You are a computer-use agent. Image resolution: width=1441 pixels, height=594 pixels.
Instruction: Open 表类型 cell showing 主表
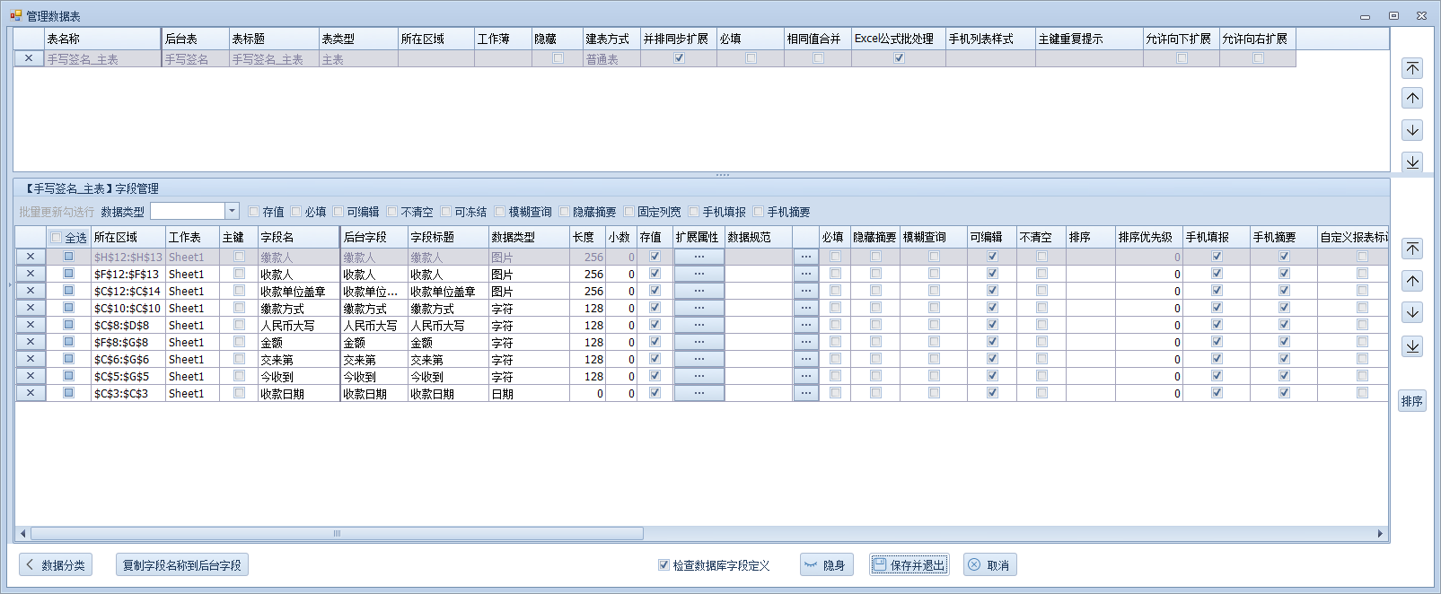(357, 59)
